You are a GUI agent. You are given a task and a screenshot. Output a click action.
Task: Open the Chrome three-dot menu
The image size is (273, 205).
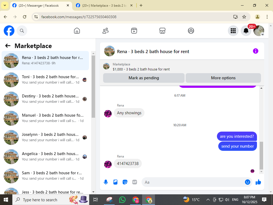(x=267, y=17)
